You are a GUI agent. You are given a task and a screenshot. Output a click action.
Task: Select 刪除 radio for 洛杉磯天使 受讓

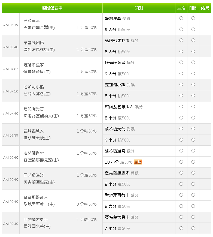(x=193, y=129)
